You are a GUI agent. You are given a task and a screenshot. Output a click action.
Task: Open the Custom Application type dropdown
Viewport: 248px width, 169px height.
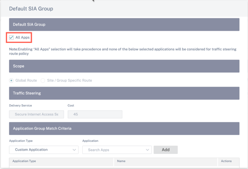coord(44,150)
